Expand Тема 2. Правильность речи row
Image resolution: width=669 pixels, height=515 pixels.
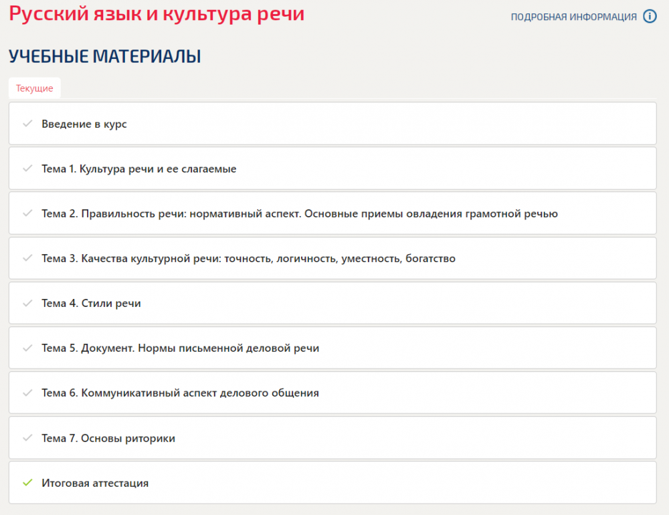332,213
